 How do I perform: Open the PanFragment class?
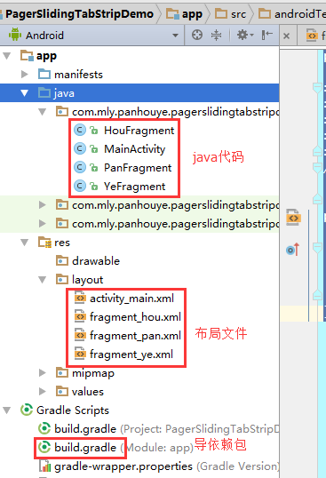coord(138,168)
